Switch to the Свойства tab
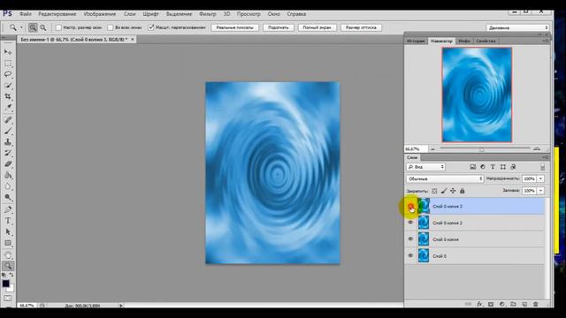The height and width of the screenshot is (318, 566). point(486,41)
